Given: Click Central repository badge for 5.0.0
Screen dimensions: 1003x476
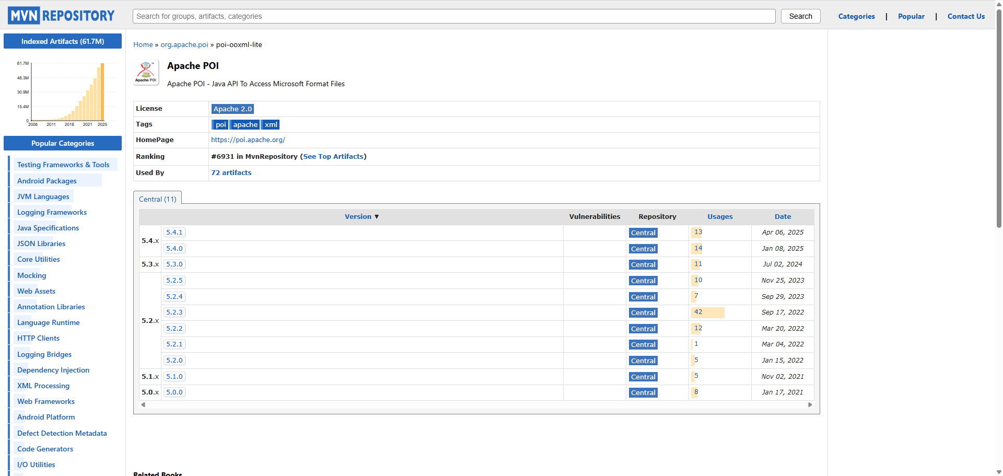Looking at the screenshot, I should (x=643, y=393).
